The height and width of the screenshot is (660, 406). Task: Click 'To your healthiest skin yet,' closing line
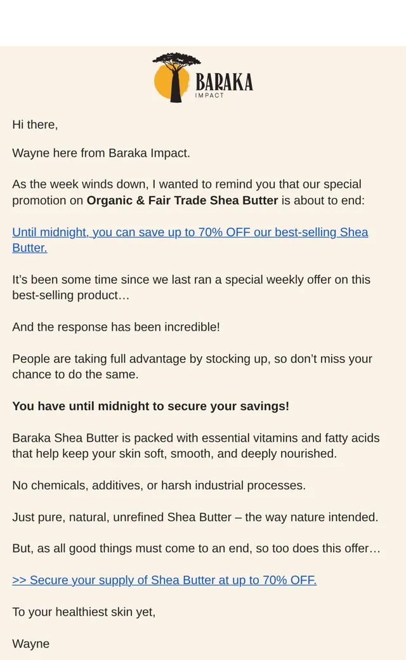click(x=84, y=612)
